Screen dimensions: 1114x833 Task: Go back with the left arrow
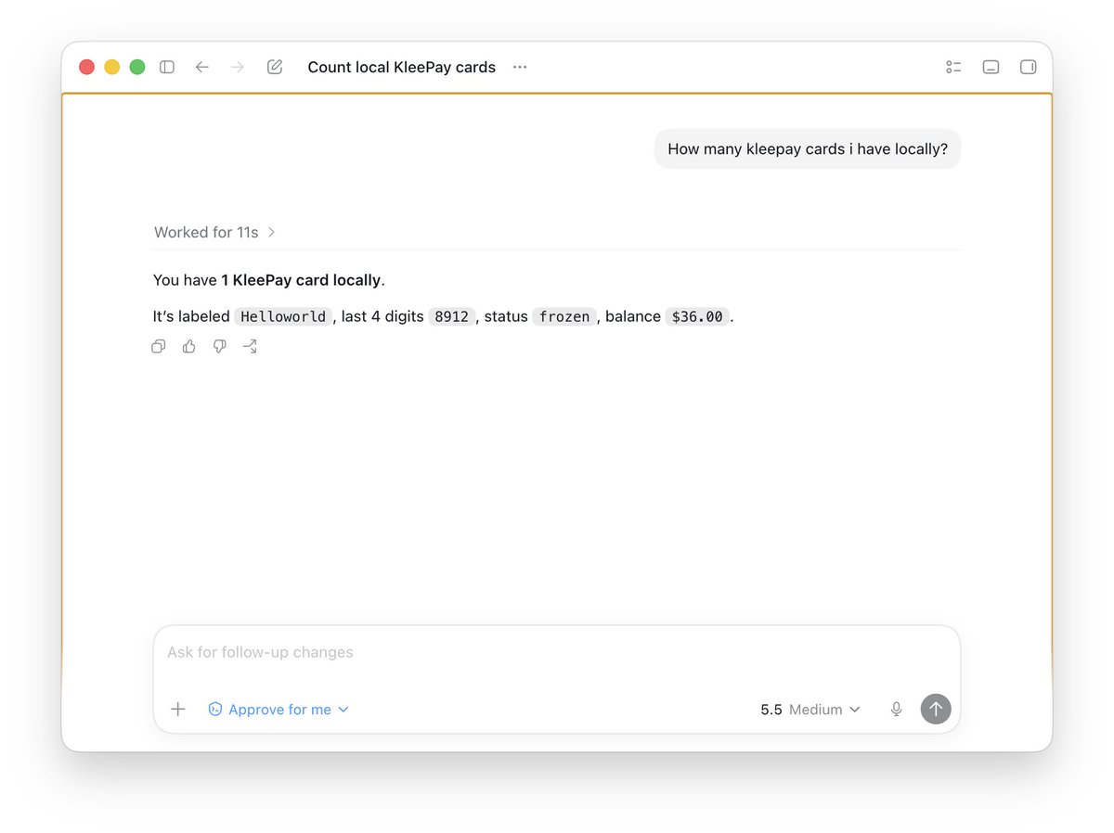click(202, 67)
